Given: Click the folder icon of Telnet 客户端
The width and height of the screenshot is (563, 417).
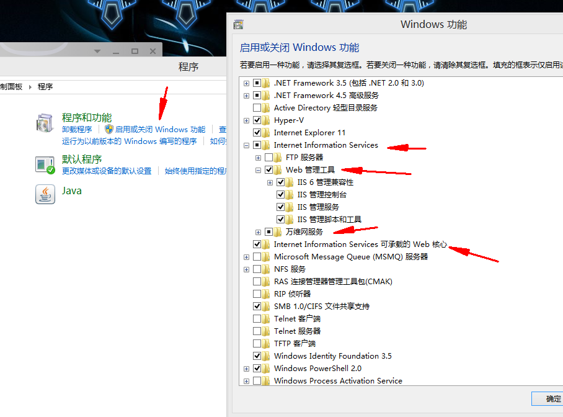Looking at the screenshot, I should 266,319.
